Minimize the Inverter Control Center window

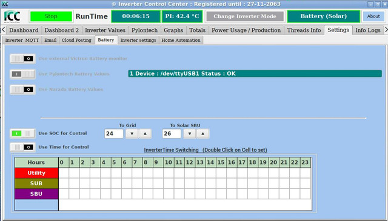point(370,4)
